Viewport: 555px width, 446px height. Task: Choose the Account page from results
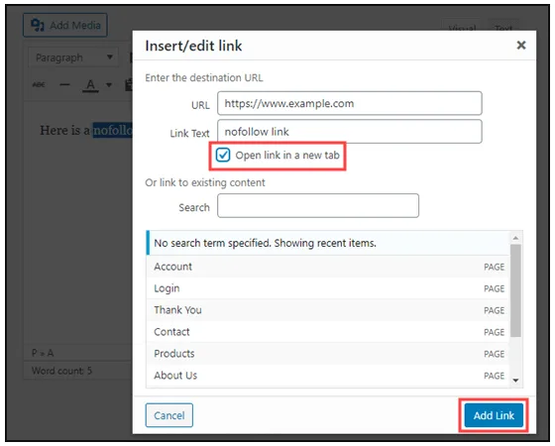[328, 267]
